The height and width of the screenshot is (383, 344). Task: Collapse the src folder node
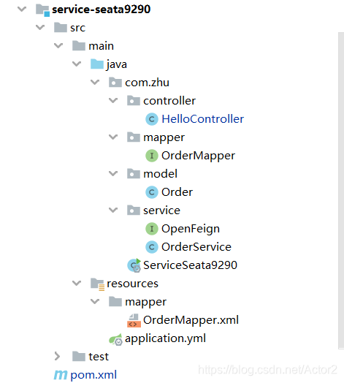pos(40,27)
